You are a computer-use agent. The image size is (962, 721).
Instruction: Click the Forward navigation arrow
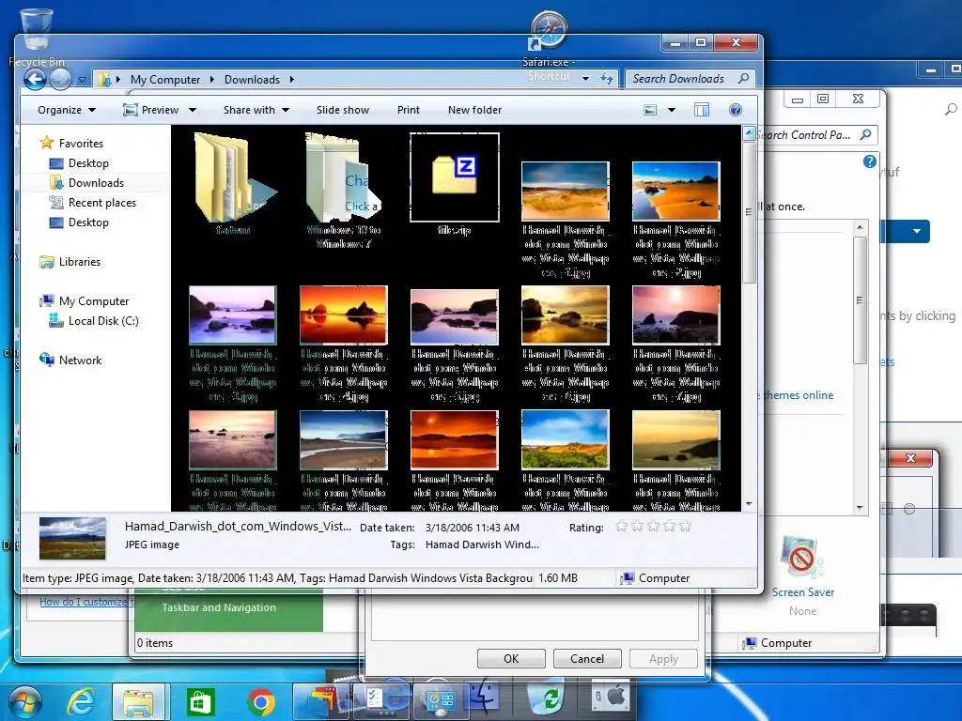60,79
